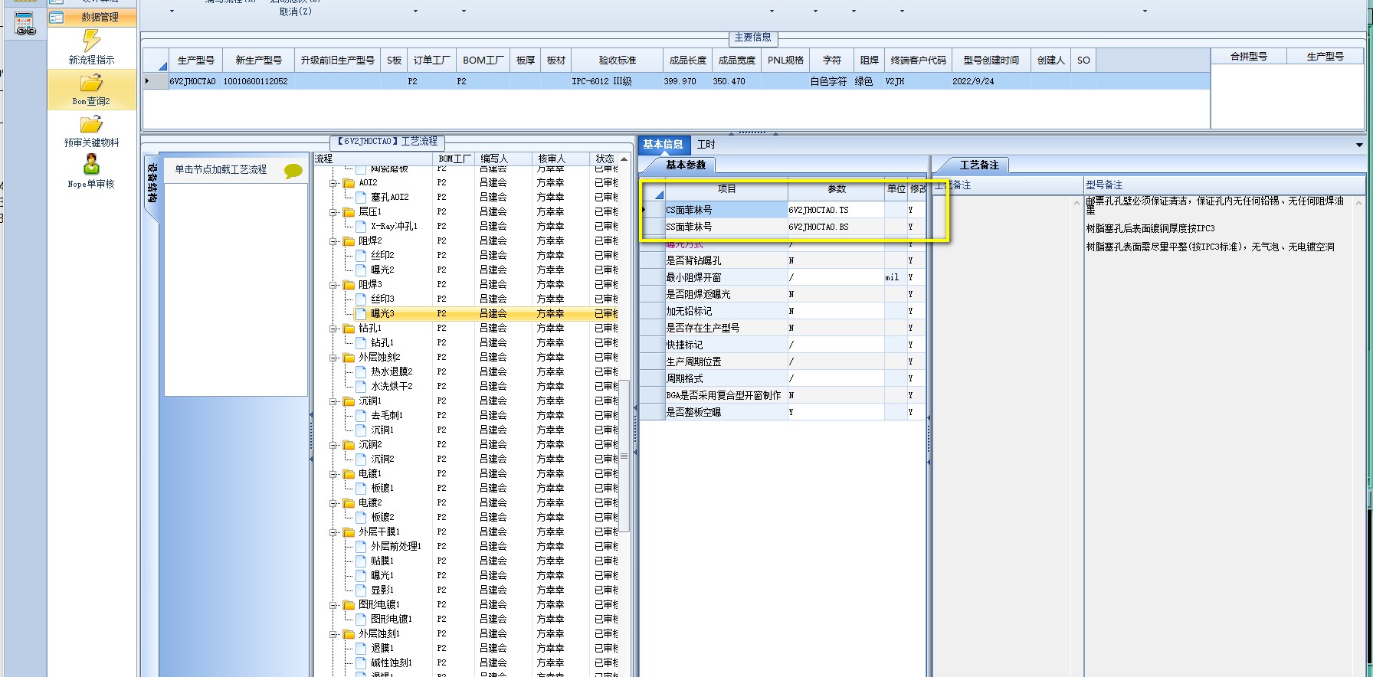Open the panel options dropdown arrow beside 工时 tabs
The width and height of the screenshot is (1373, 677).
(1359, 145)
